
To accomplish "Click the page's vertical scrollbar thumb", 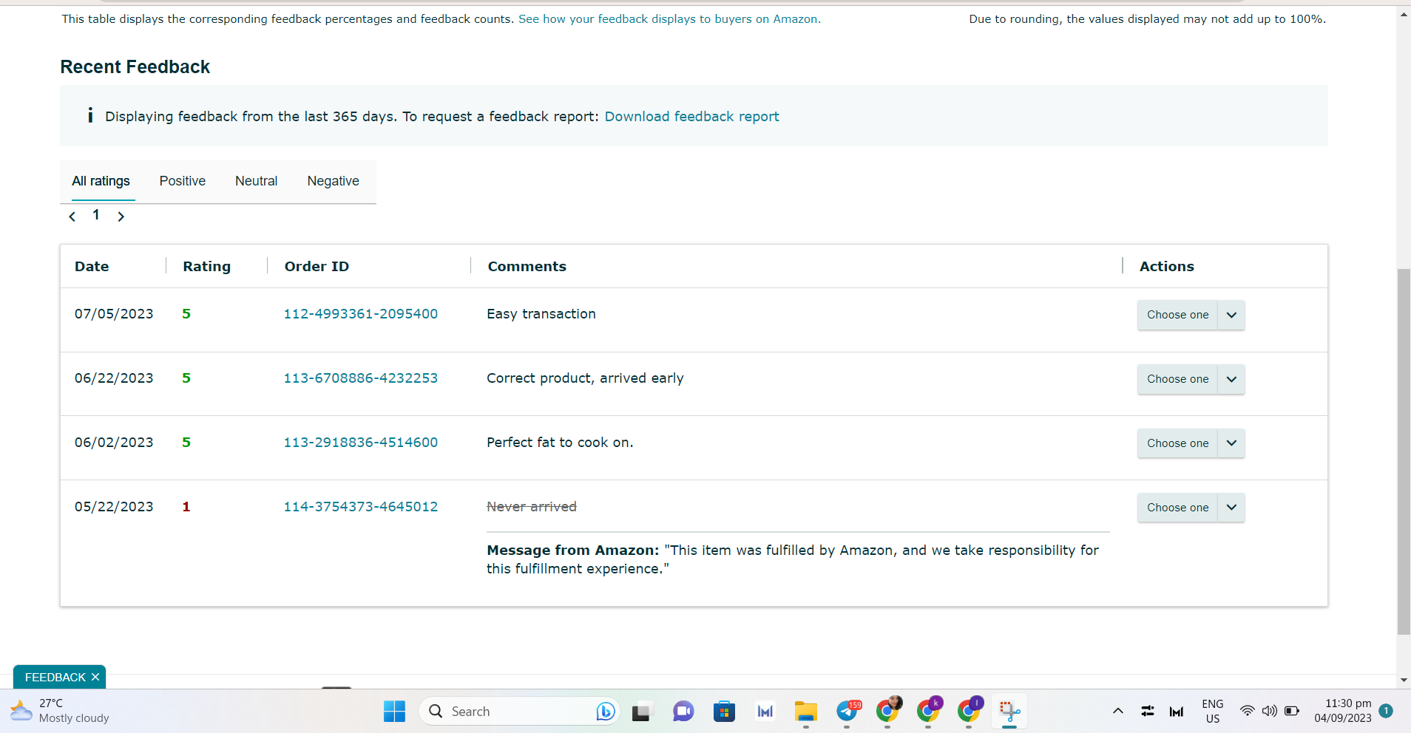I will [1404, 451].
